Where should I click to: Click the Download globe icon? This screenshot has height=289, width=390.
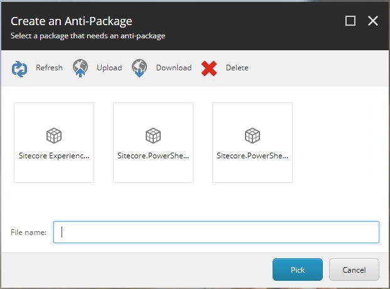pos(139,68)
